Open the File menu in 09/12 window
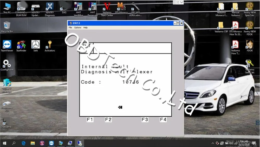The width and height of the screenshot is (260, 147). [70, 28]
